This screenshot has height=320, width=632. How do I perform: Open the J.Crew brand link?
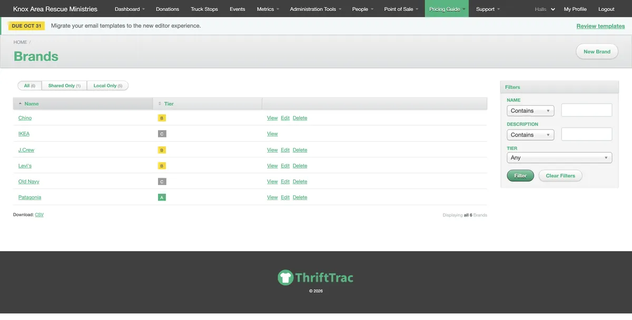(x=26, y=150)
